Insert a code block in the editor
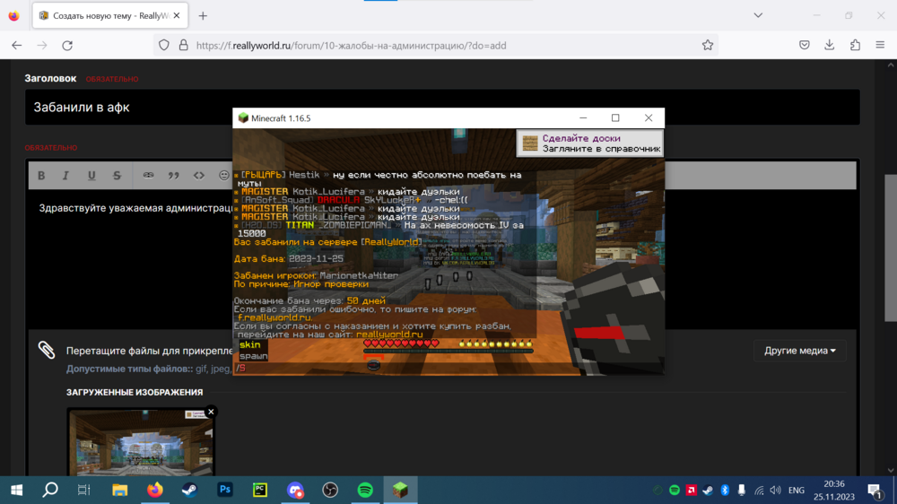Viewport: 897px width, 504px height. pos(198,176)
